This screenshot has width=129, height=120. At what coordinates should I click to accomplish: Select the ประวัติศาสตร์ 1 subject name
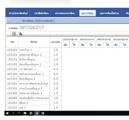tap(28, 69)
